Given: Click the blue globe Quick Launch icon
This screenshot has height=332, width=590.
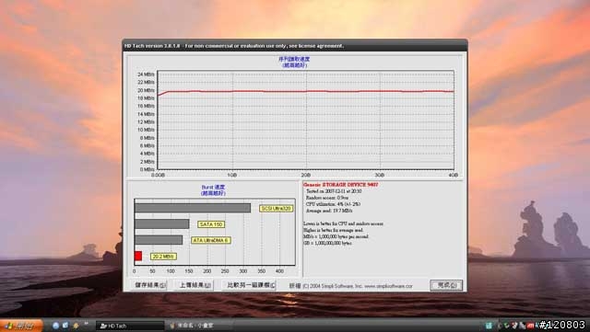Looking at the screenshot, I should [56, 326].
